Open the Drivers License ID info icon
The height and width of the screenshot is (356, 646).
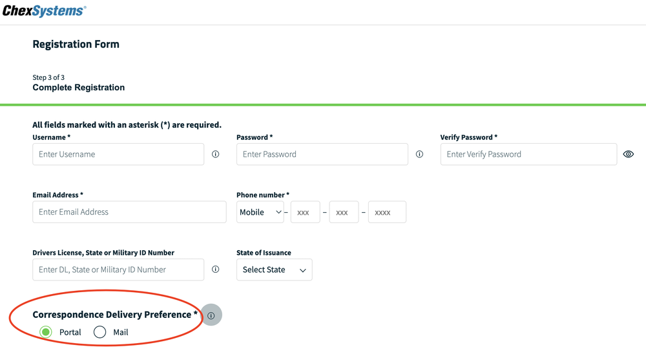click(x=216, y=270)
